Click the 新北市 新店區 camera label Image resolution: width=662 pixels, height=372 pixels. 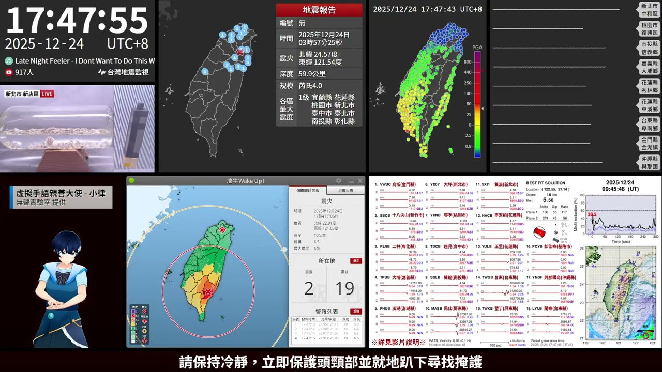coord(21,94)
